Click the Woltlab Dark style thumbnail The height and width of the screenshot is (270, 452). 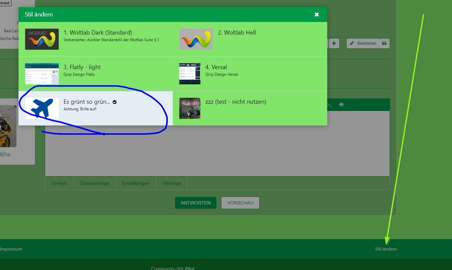(x=42, y=39)
